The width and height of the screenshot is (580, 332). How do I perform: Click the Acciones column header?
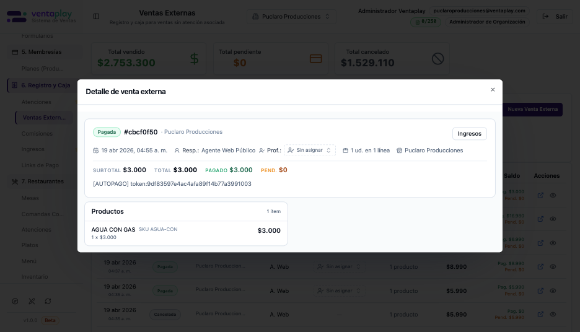pos(547,176)
